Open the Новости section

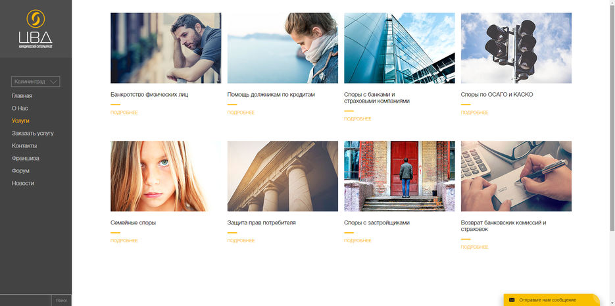(x=23, y=183)
